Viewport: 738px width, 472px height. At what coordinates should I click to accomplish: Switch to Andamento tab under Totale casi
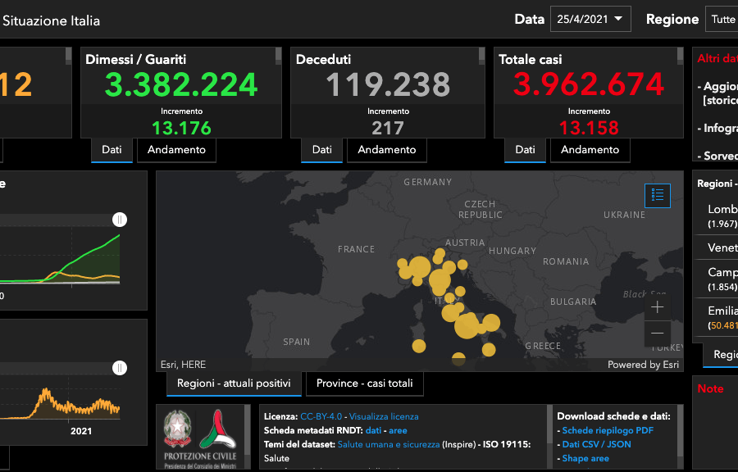point(590,150)
